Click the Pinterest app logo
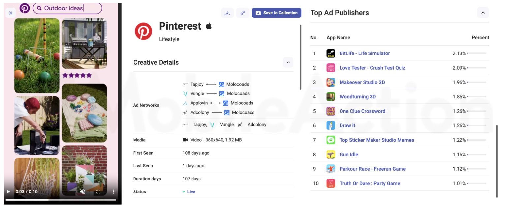This screenshot has width=505, height=208. tap(143, 31)
